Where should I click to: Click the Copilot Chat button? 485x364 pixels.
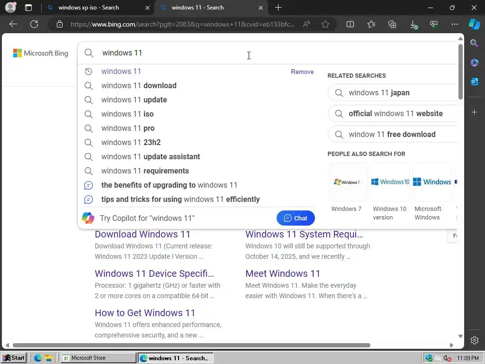[296, 218]
